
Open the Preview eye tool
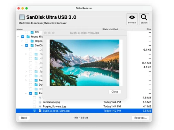coord(132,19)
